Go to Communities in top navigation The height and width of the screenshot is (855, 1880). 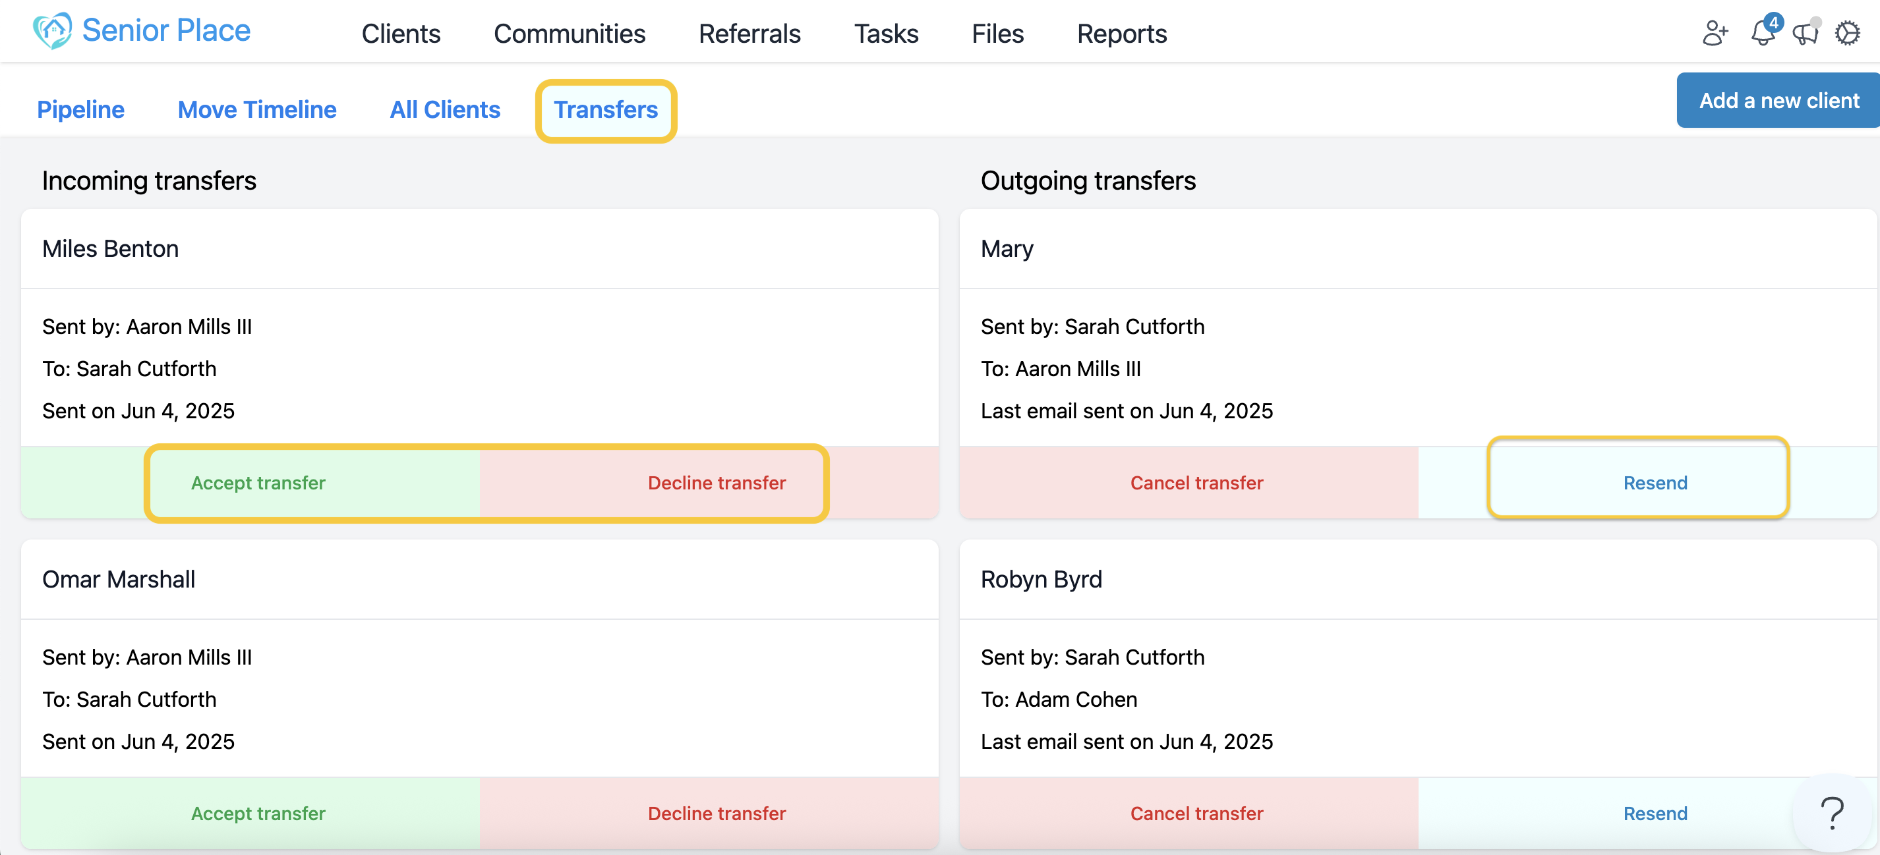click(570, 34)
